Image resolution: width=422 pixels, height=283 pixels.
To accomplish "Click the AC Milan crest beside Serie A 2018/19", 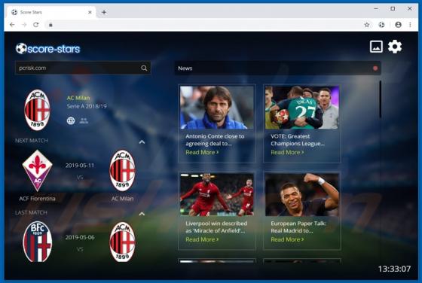I will [x=37, y=110].
